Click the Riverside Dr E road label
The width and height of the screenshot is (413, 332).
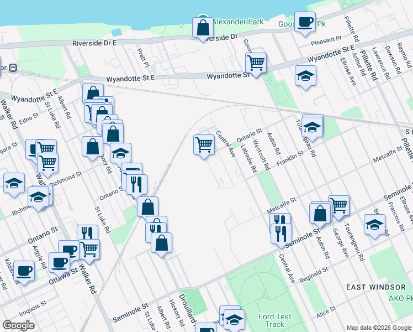[x=94, y=43]
